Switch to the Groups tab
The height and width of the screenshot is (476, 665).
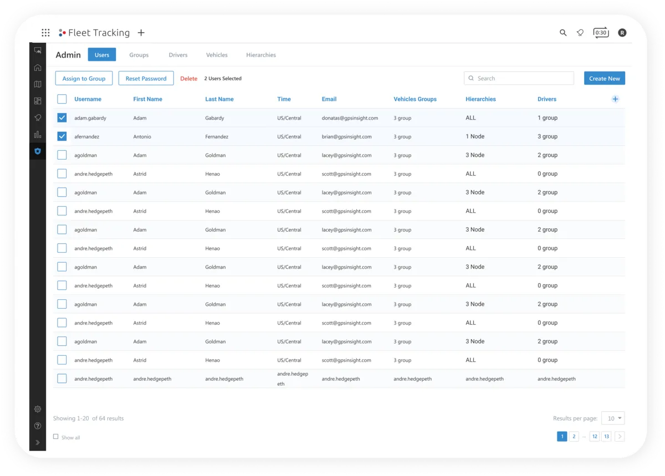point(139,55)
